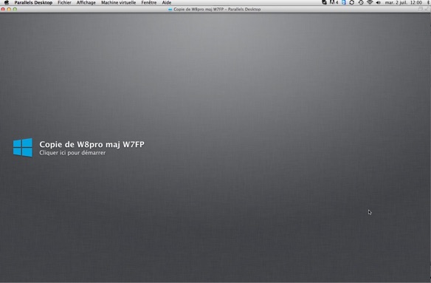Click the fullscreen arrows icon in title bar
Image resolution: width=431 pixels, height=283 pixels.
click(427, 9)
